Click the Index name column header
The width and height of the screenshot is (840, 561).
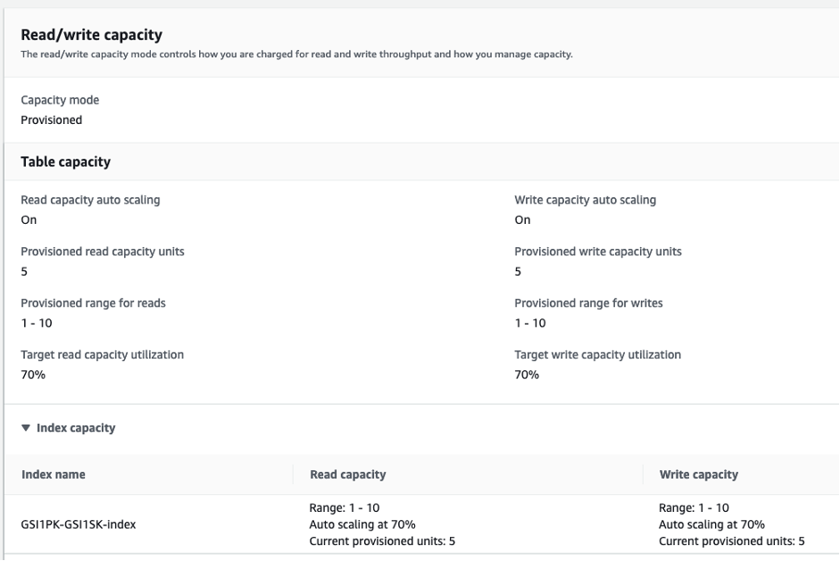54,474
